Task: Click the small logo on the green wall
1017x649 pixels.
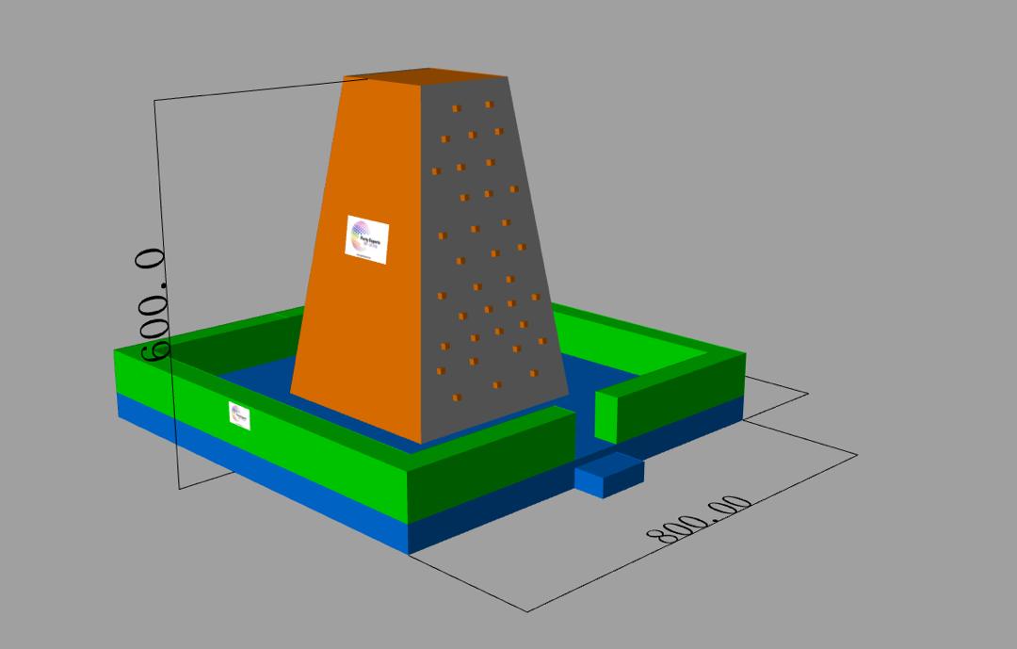Action: [x=239, y=414]
